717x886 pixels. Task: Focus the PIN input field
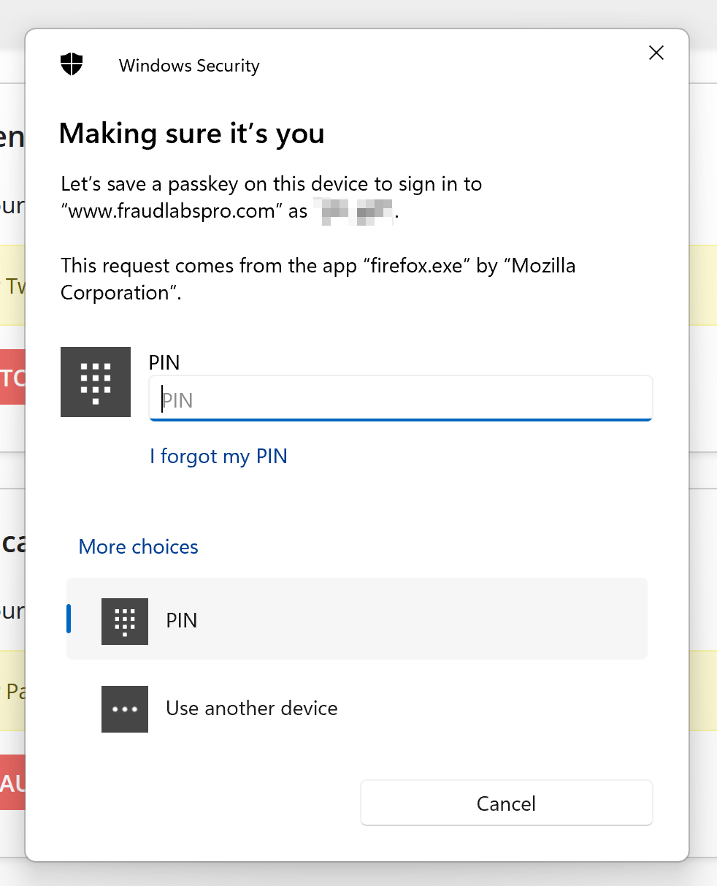tap(400, 399)
